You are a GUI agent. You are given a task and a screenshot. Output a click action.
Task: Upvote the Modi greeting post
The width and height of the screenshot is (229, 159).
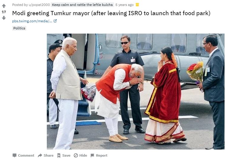[4, 6]
